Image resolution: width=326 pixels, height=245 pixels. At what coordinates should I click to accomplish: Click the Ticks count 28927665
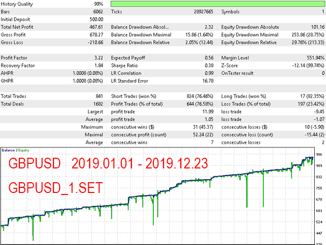coord(204,12)
